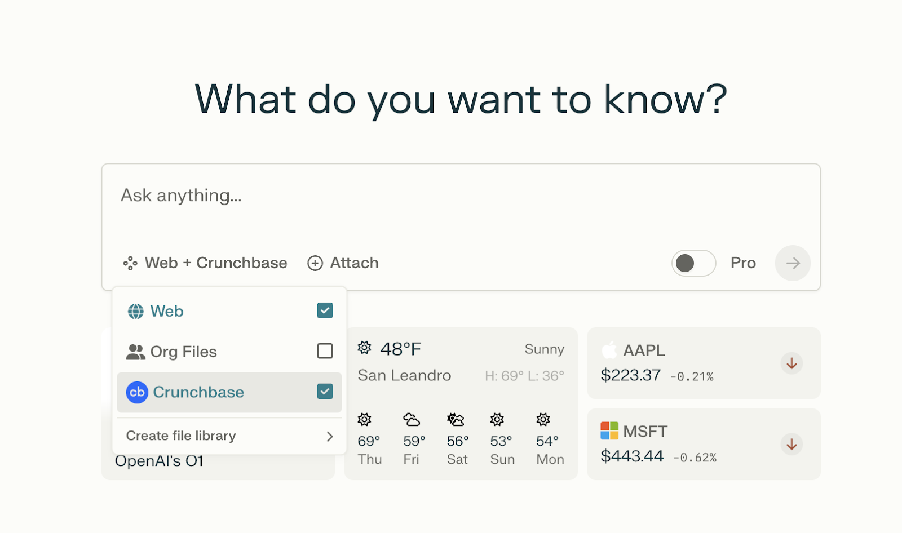Click the Org Files people icon
The width and height of the screenshot is (902, 533).
pyautogui.click(x=135, y=352)
